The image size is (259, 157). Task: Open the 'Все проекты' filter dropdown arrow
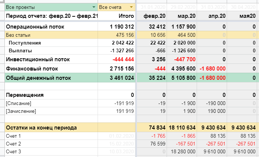click(x=94, y=7)
